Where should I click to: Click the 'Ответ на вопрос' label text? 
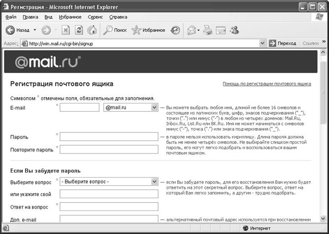pyautogui.click(x=29, y=207)
